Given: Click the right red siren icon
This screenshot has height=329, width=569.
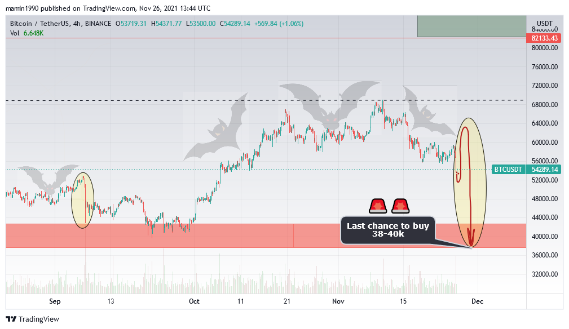Looking at the screenshot, I should (x=400, y=206).
